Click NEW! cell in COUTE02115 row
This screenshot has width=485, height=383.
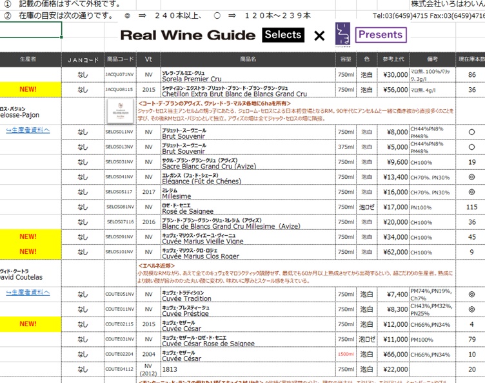pos(30,324)
